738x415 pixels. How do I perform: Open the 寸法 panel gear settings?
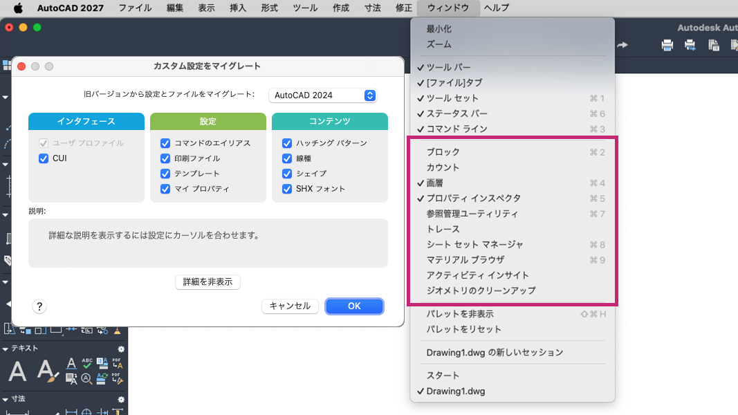(121, 400)
